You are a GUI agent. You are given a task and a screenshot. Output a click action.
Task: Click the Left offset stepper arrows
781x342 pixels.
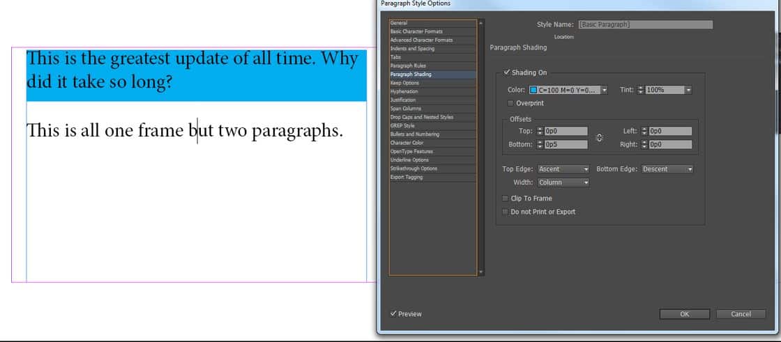click(644, 131)
